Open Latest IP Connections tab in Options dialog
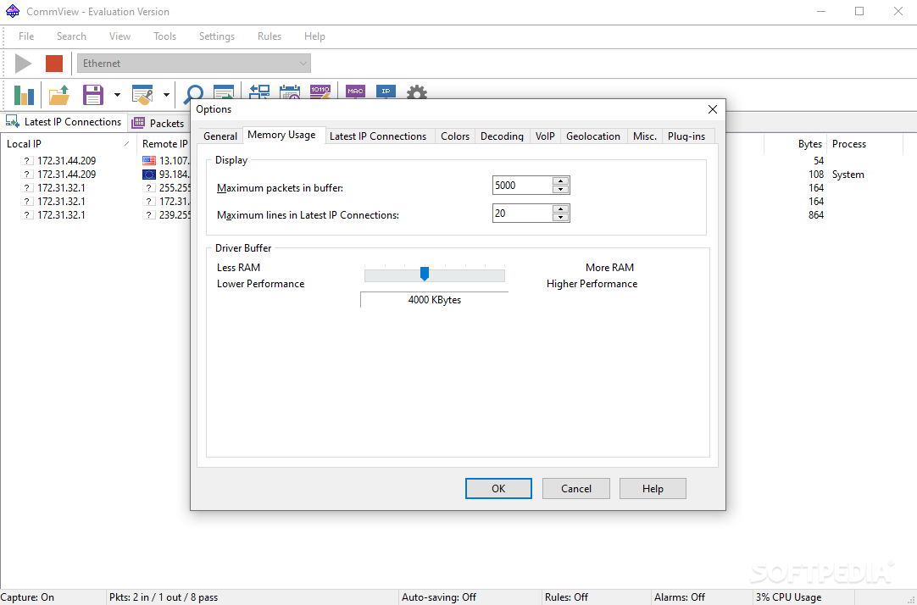Image resolution: width=917 pixels, height=605 pixels. 378,136
